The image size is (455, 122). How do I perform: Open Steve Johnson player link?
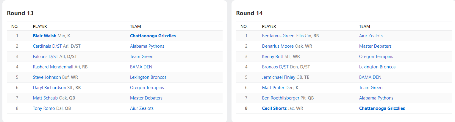click(47, 77)
